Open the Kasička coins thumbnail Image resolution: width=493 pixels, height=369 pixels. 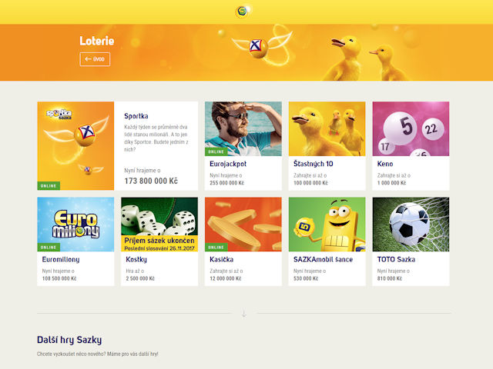click(243, 224)
